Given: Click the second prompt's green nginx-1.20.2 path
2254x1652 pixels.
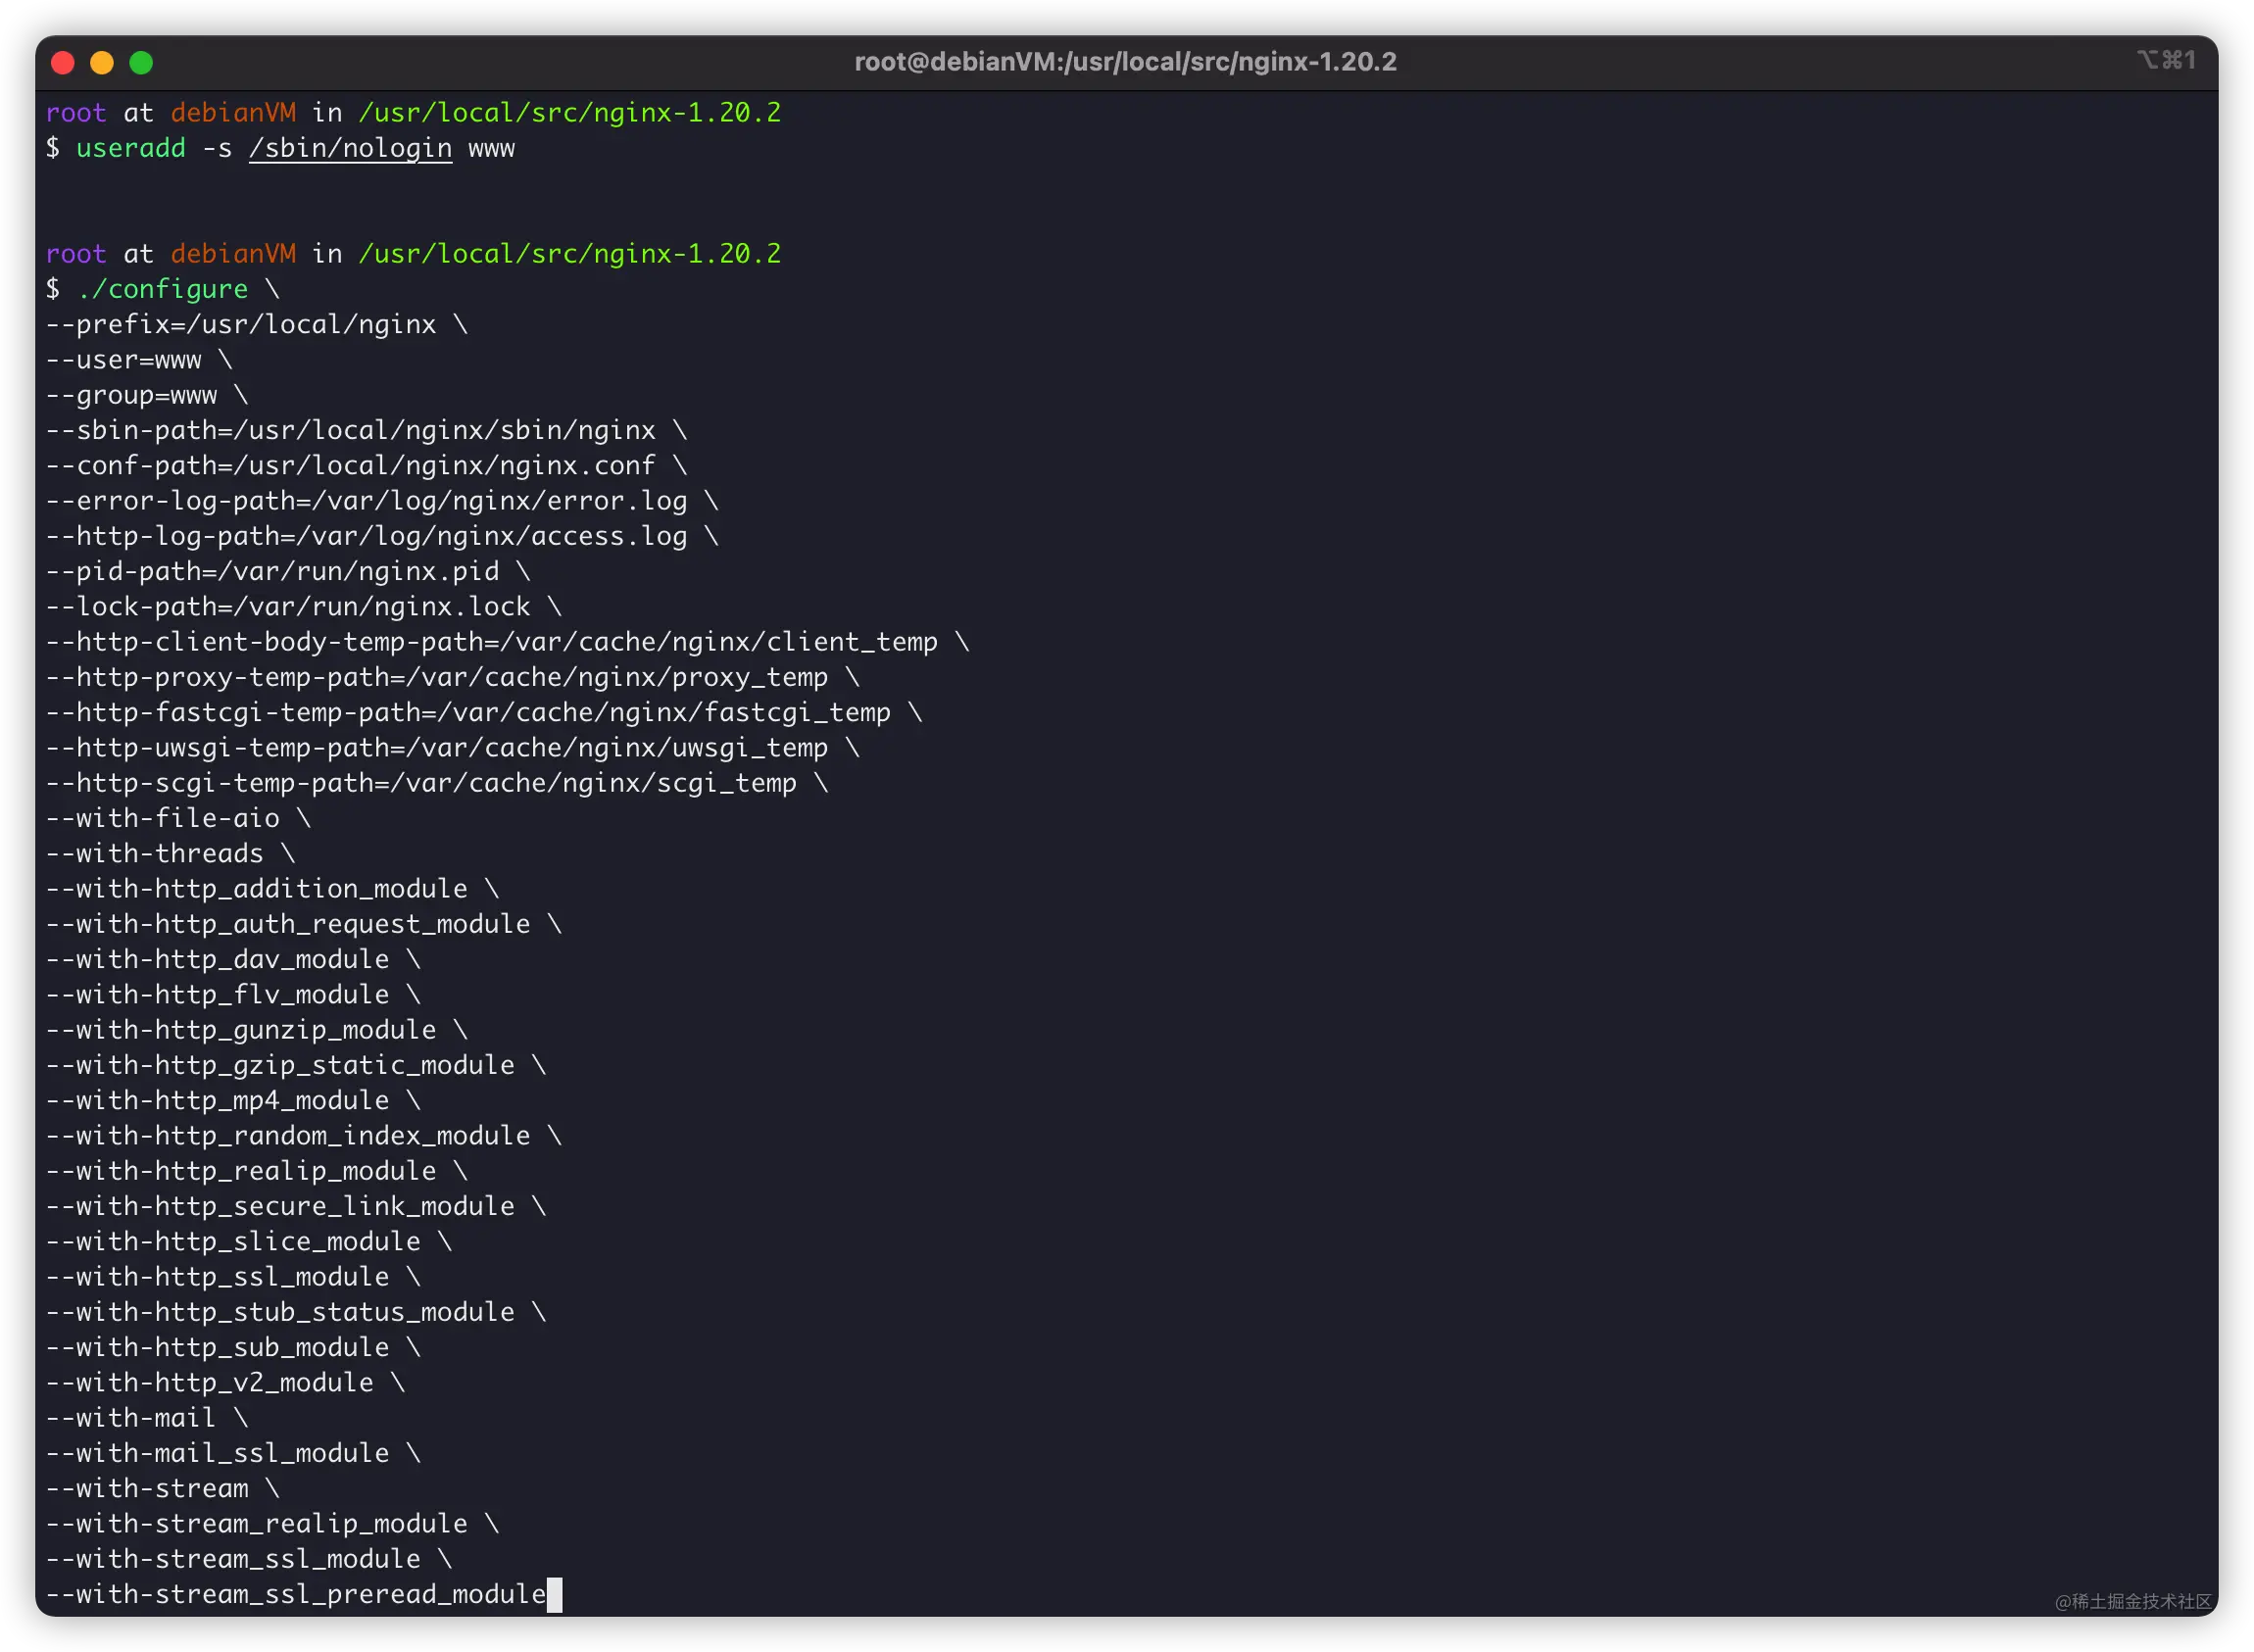Looking at the screenshot, I should (570, 254).
